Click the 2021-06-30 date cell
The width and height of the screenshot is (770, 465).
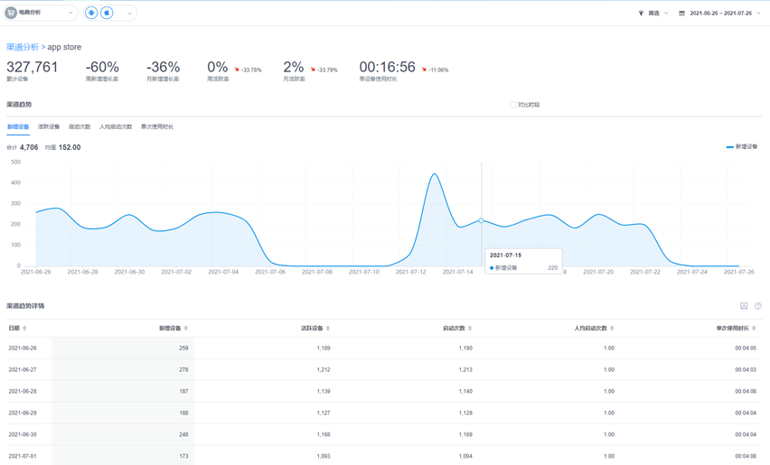point(23,434)
